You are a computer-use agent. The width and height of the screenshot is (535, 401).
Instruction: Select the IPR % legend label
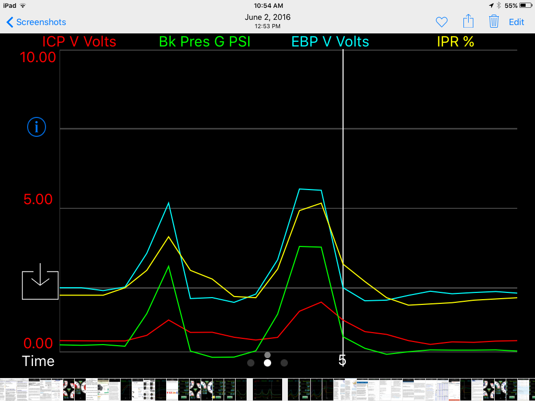tap(456, 42)
